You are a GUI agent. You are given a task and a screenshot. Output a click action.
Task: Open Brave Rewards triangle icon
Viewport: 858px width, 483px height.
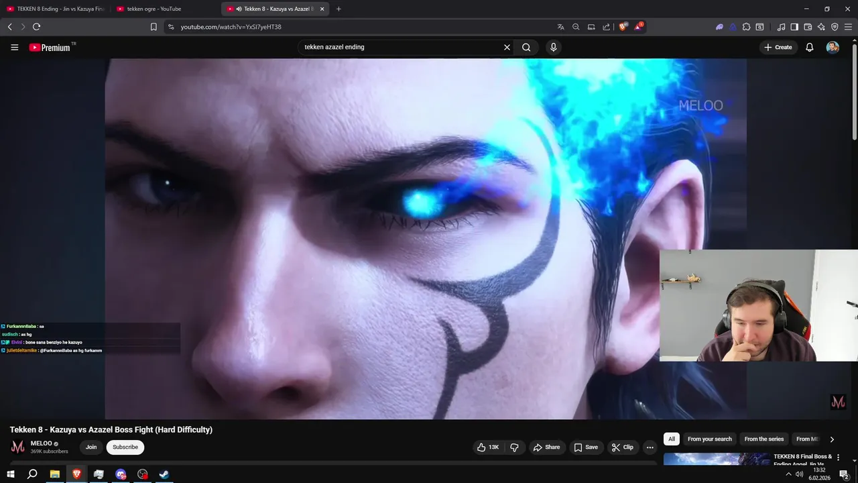pyautogui.click(x=639, y=27)
